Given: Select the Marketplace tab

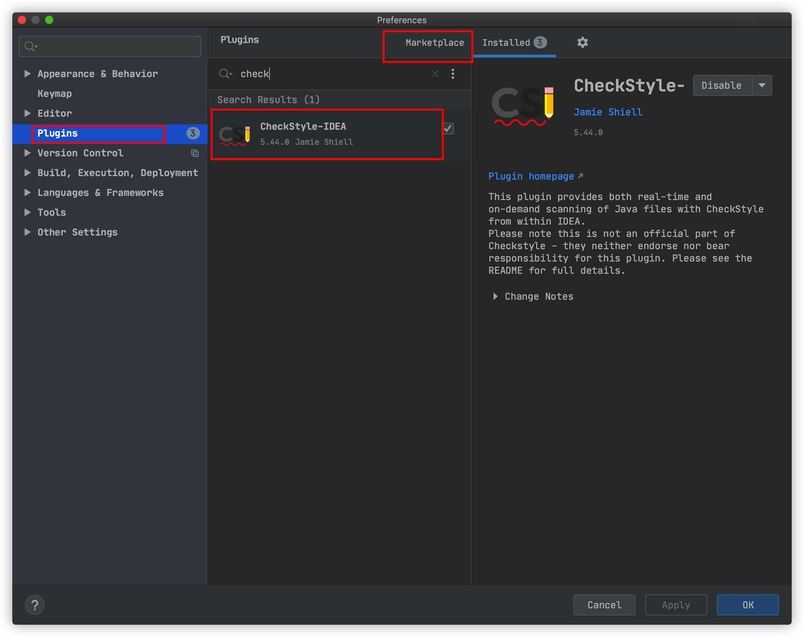Looking at the screenshot, I should coord(433,42).
